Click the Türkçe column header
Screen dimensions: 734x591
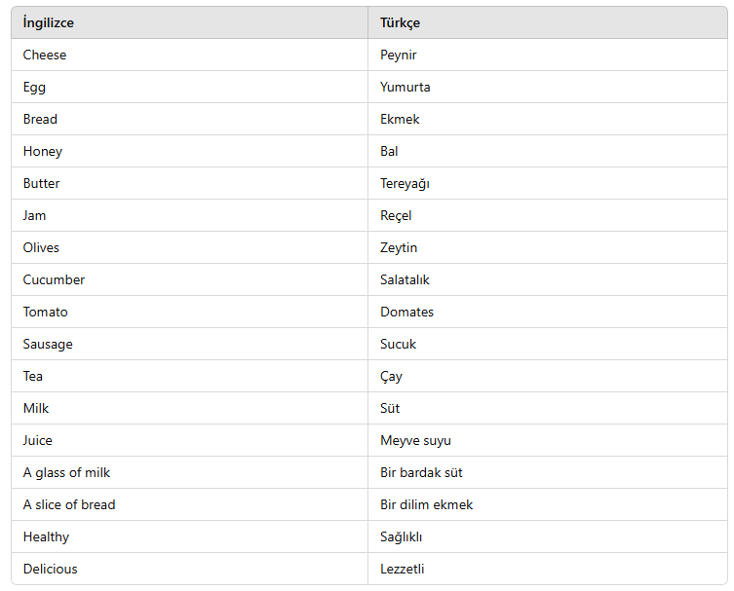(x=547, y=23)
